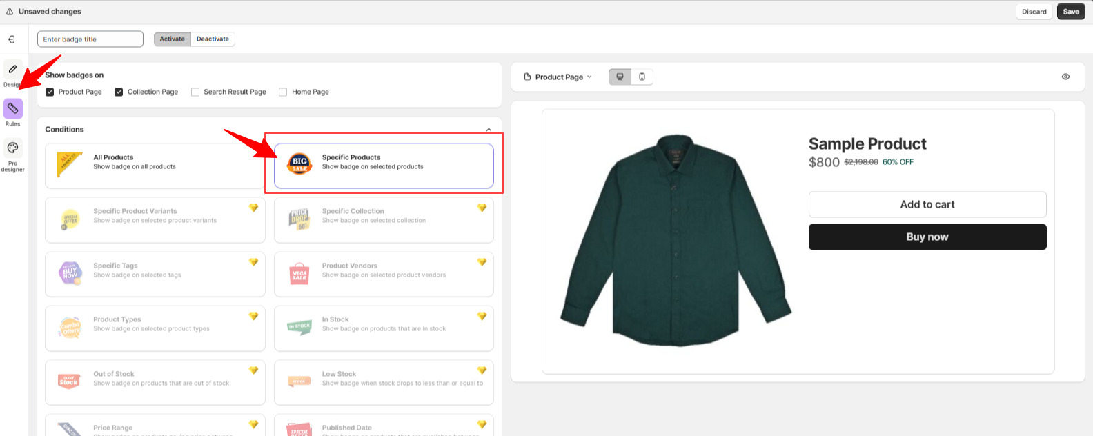The image size is (1093, 436).
Task: Click the Product Types text
Action: click(117, 319)
